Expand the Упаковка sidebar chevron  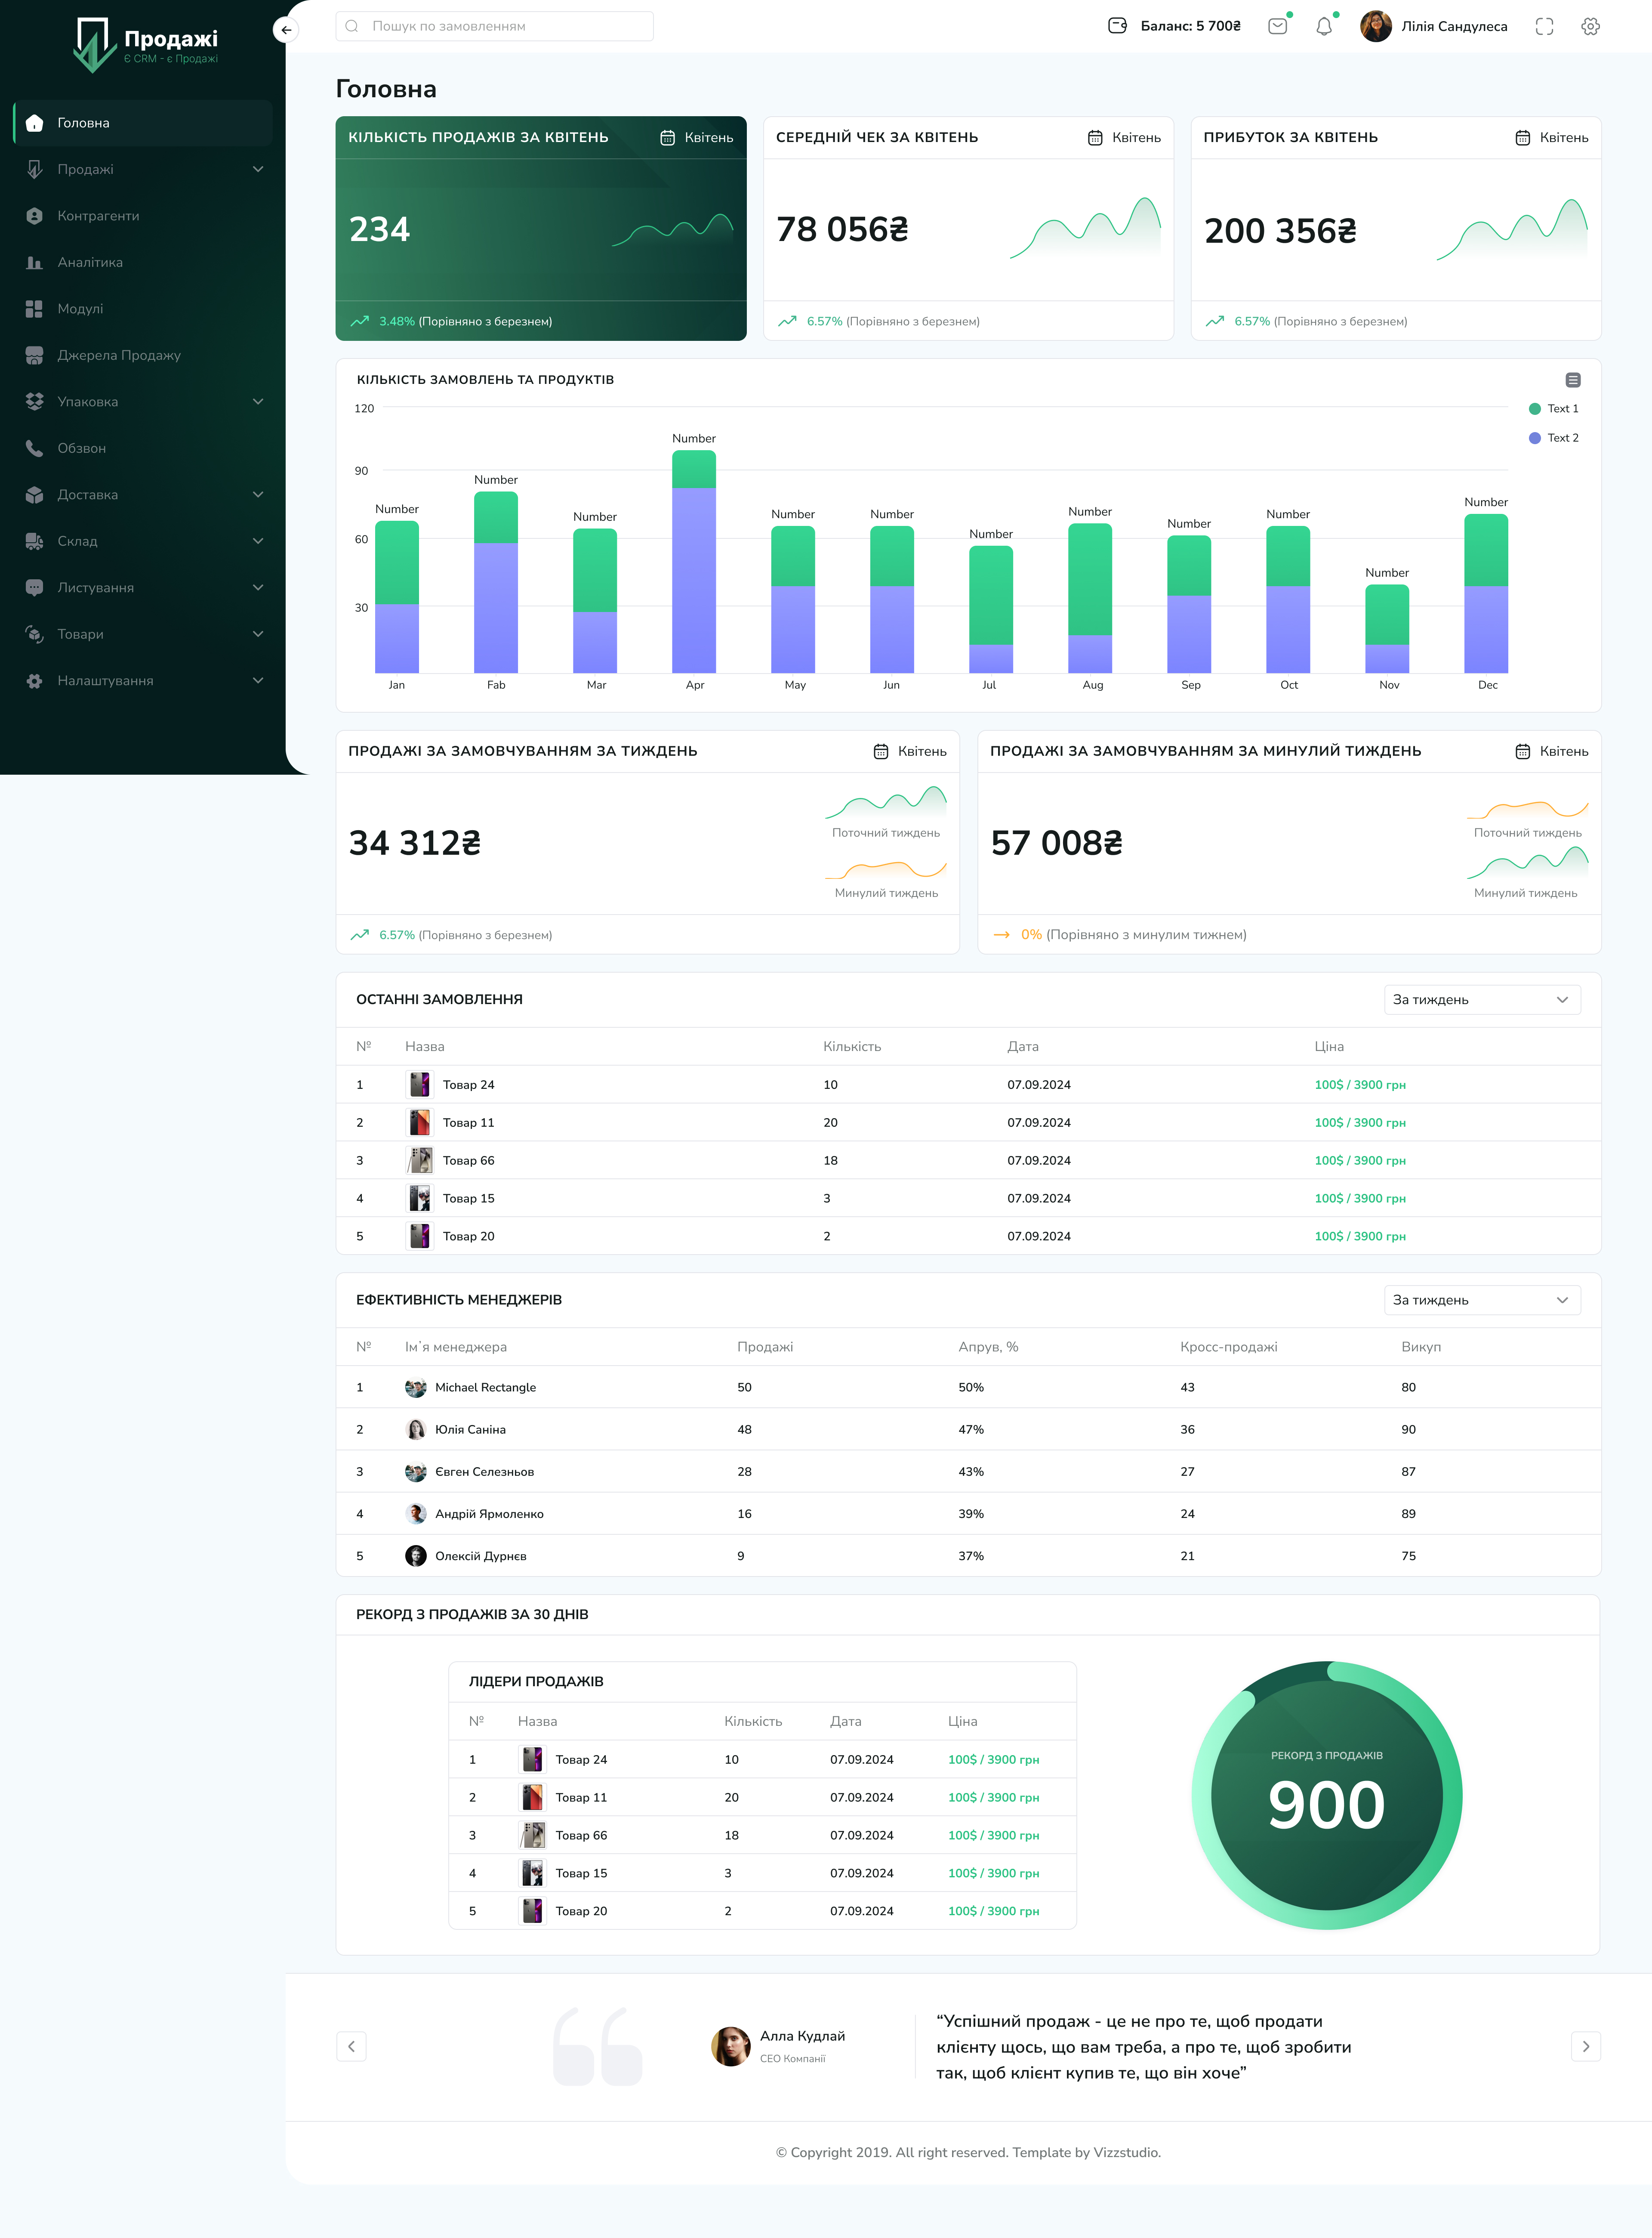pyautogui.click(x=258, y=402)
